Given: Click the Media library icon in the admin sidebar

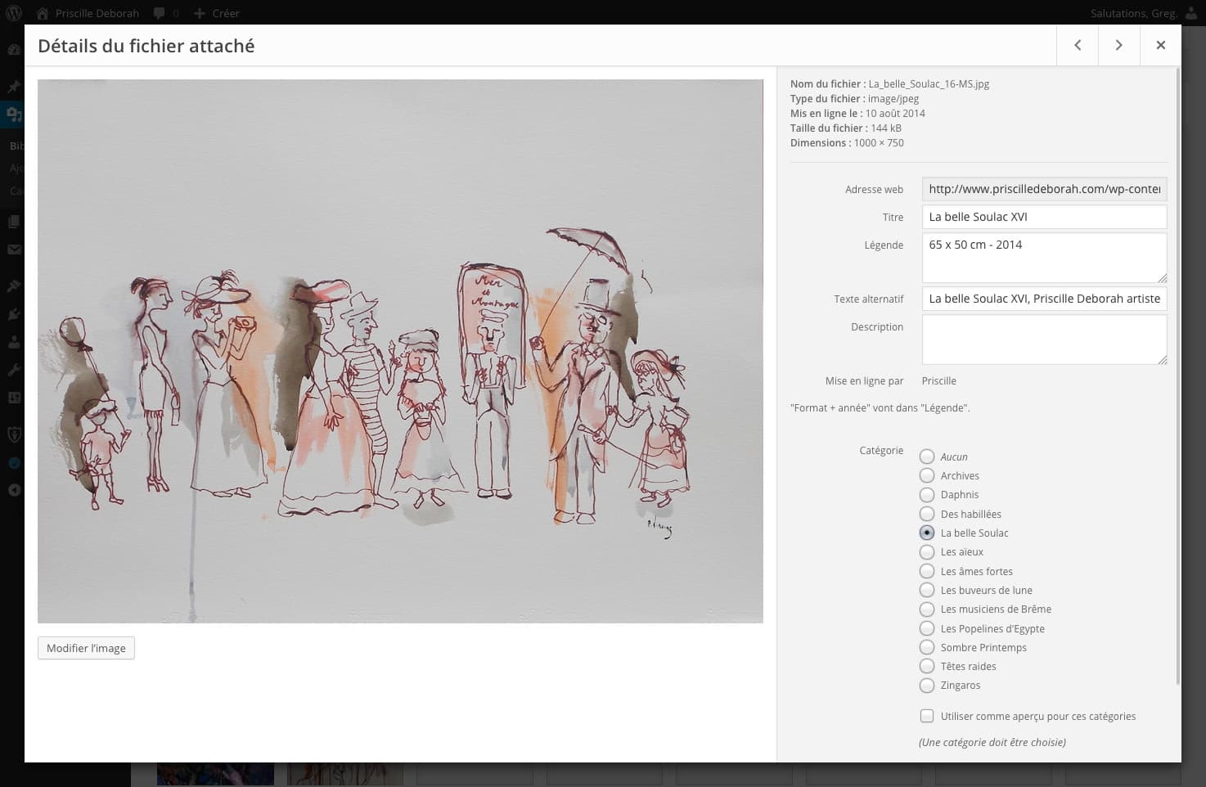Looking at the screenshot, I should (x=14, y=115).
